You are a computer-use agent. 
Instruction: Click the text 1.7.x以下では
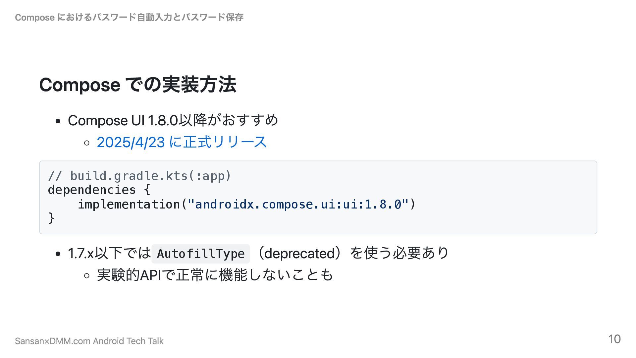pyautogui.click(x=109, y=253)
